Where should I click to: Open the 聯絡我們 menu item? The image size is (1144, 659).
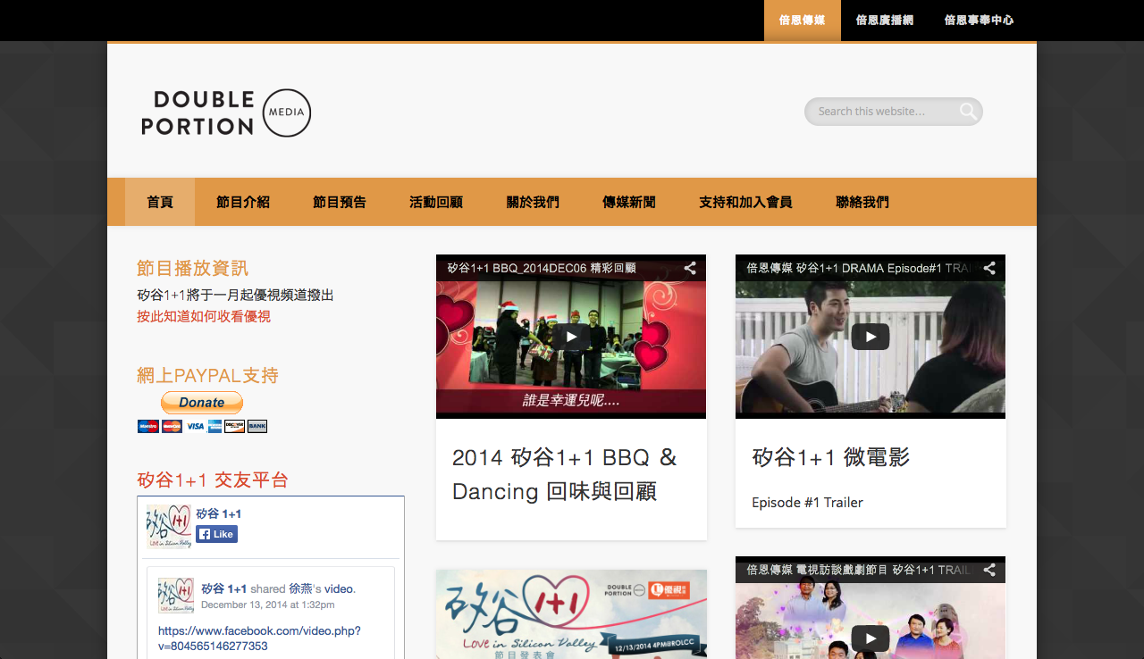(x=862, y=202)
